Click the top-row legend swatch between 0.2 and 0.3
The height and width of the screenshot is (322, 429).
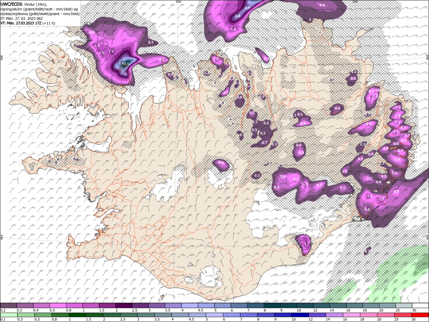point(8,305)
